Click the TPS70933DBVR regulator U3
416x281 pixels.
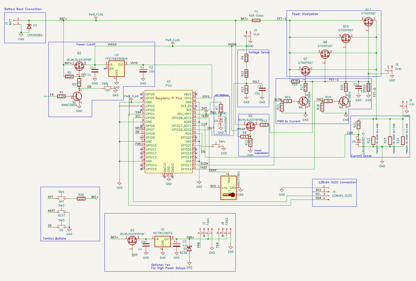click(x=116, y=69)
